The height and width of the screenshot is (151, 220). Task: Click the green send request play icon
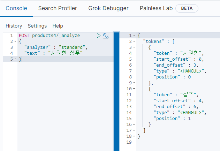(99, 36)
